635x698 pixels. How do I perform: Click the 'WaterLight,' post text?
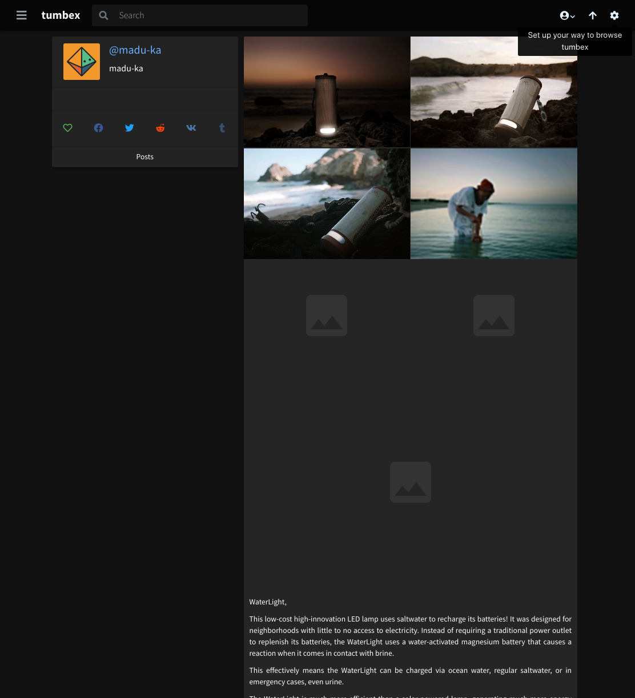268,602
